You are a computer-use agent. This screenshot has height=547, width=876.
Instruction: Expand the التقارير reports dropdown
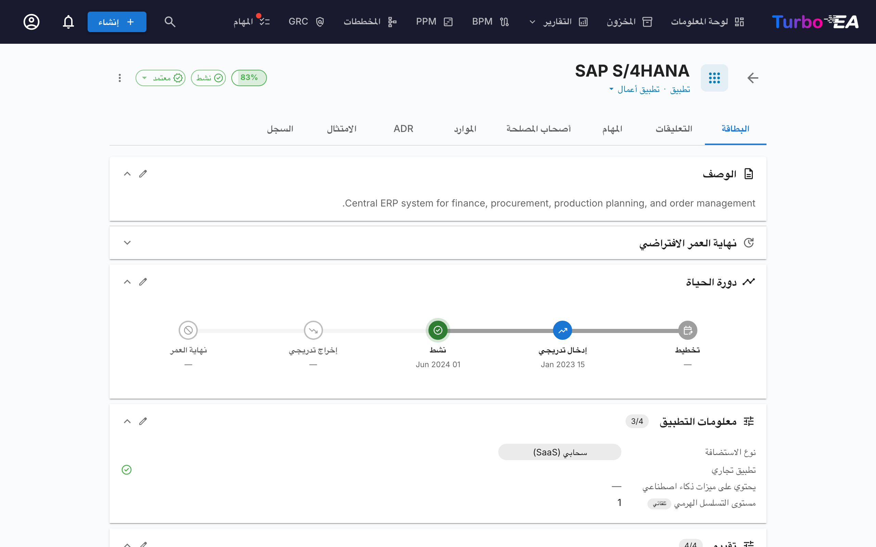click(x=558, y=22)
